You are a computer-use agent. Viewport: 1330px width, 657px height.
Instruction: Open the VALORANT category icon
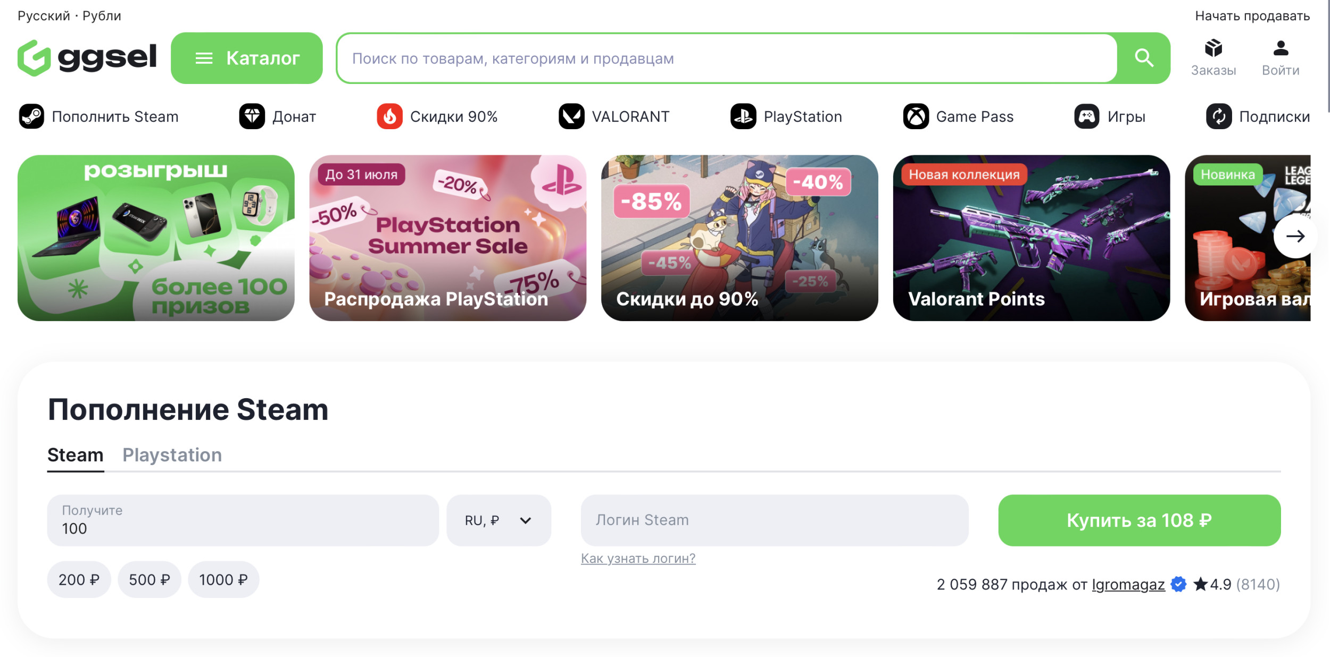click(571, 116)
